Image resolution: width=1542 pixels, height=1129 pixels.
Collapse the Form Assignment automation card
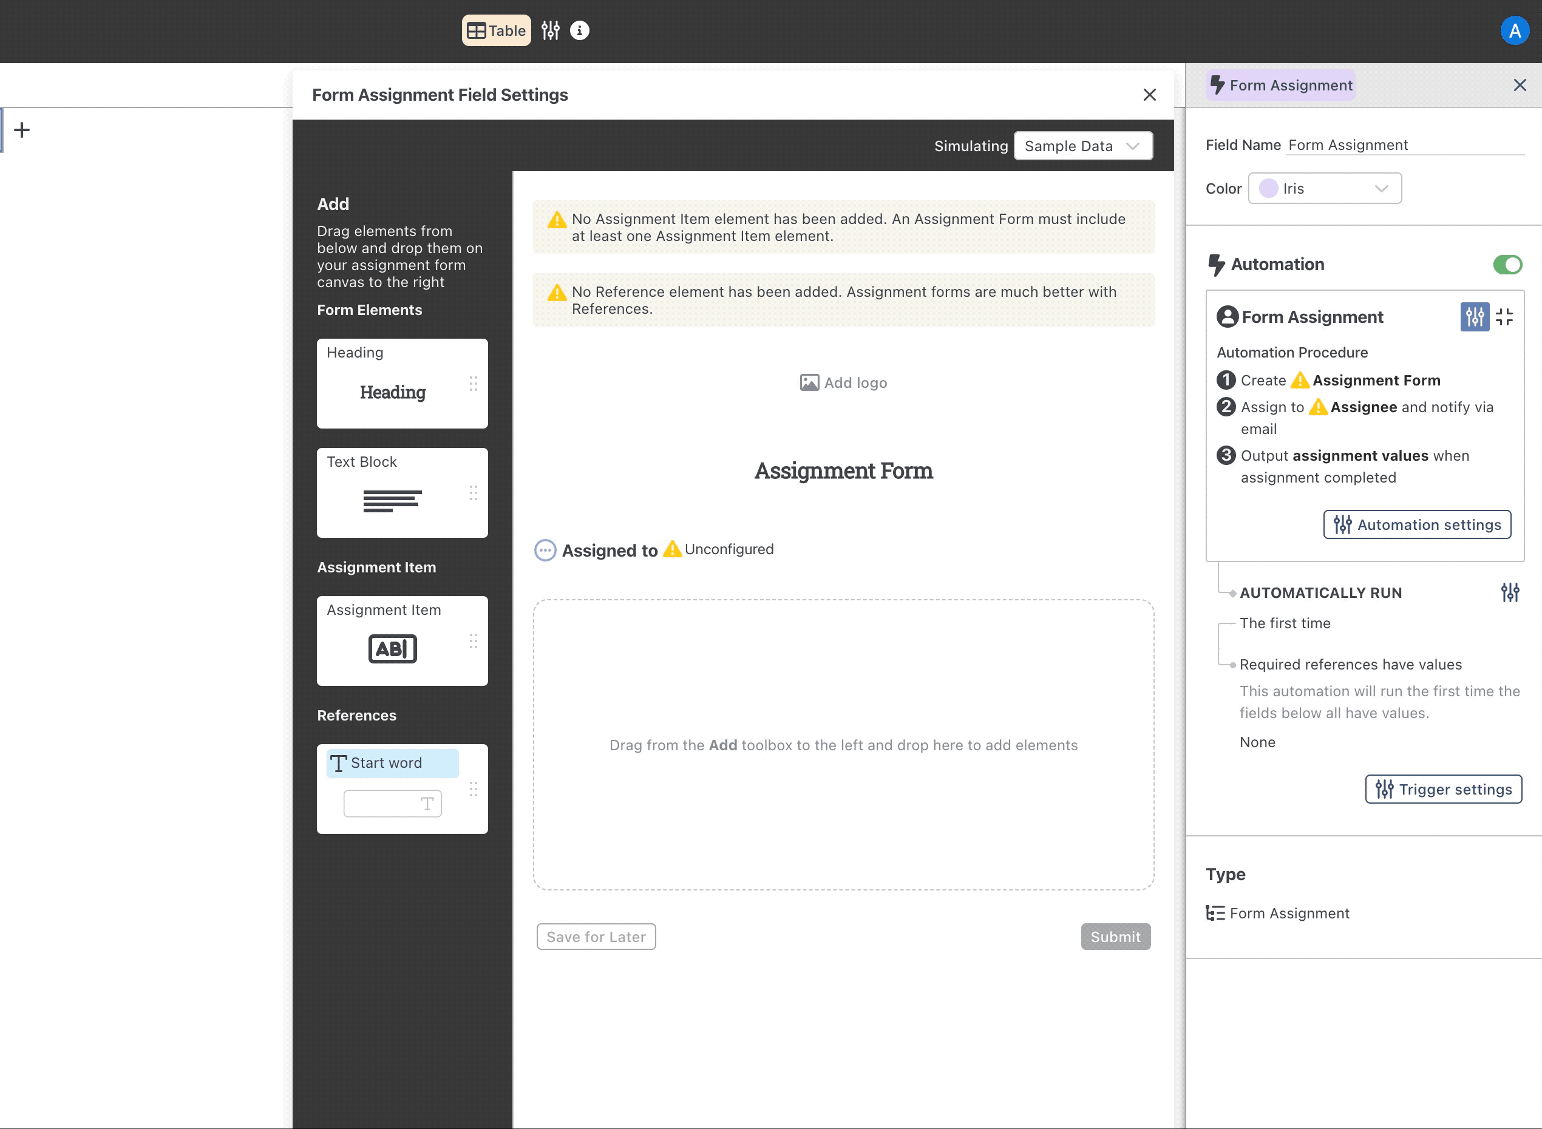1504,317
